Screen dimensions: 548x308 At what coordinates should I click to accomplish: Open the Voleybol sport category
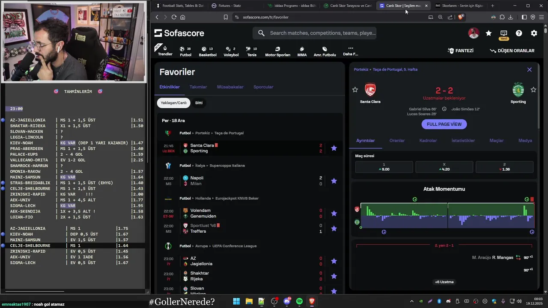click(x=231, y=51)
